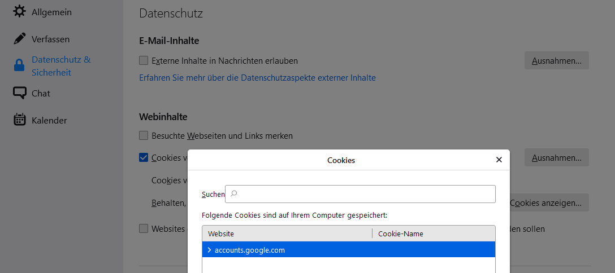This screenshot has width=615, height=273.
Task: Toggle Besuchte Webseiten und Links merken
Action: click(x=144, y=135)
